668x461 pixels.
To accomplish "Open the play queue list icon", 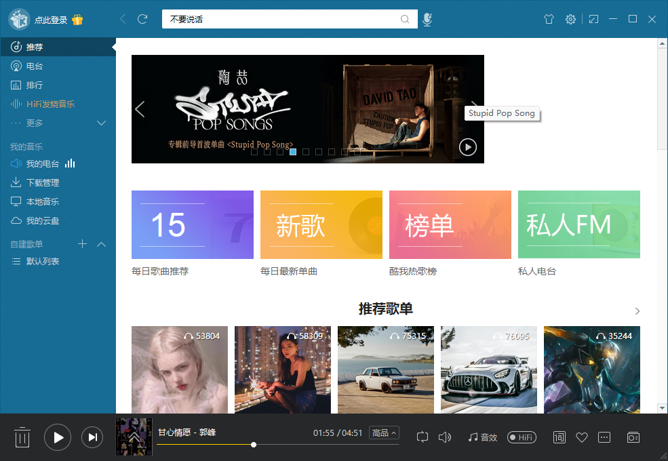I will pos(633,437).
